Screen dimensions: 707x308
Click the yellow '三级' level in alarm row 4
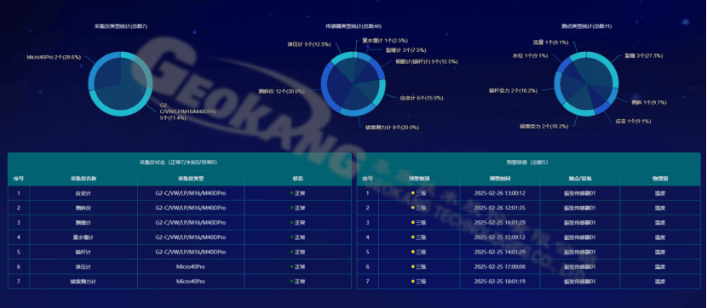click(x=419, y=237)
